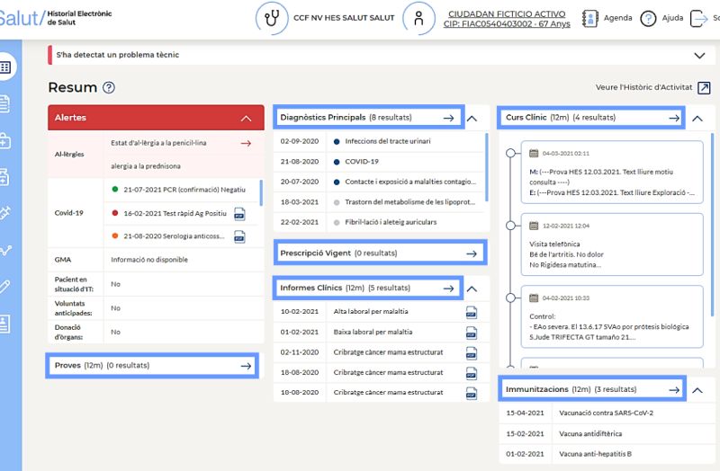Image resolution: width=720 pixels, height=471 pixels.
Task: Click the patient person icon in header
Action: point(418,18)
